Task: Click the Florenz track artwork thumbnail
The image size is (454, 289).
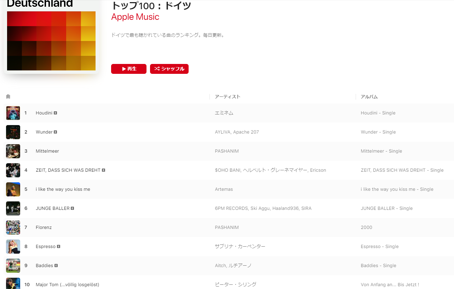Action: tap(13, 228)
